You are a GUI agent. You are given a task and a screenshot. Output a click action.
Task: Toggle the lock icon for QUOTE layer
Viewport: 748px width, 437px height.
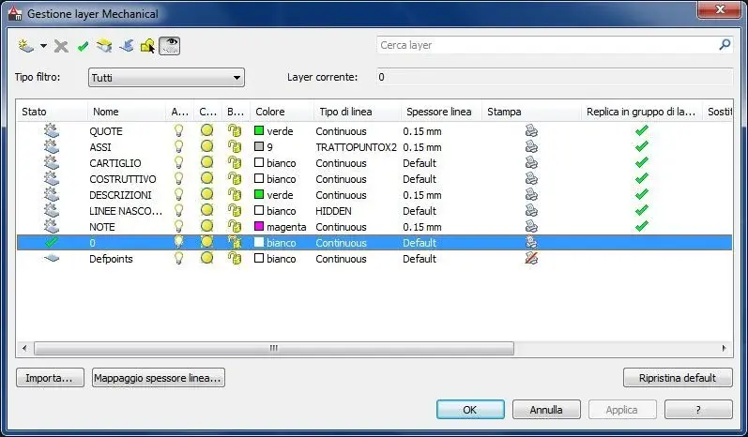235,130
